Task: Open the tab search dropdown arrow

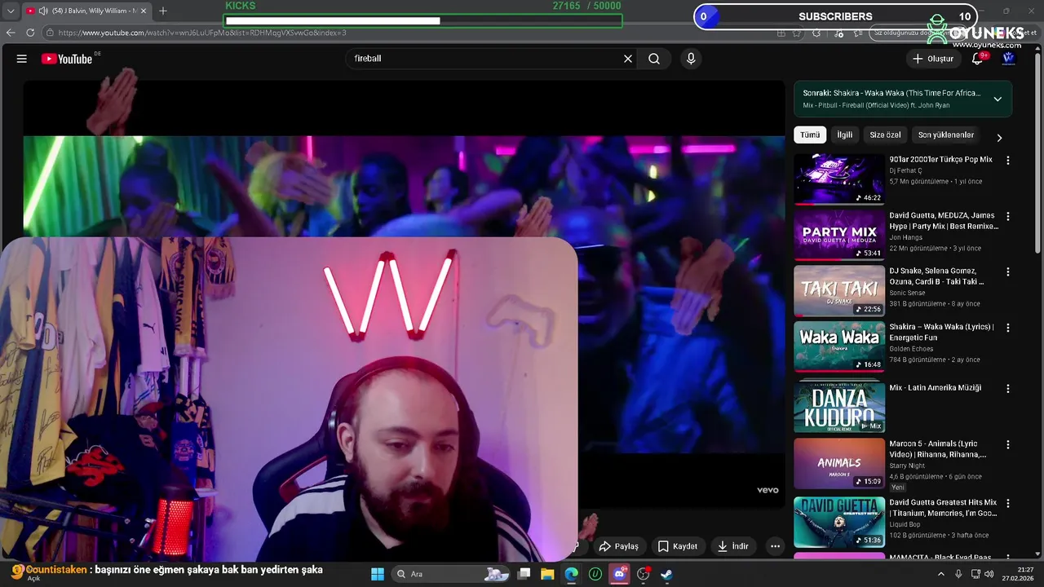Action: [x=11, y=11]
